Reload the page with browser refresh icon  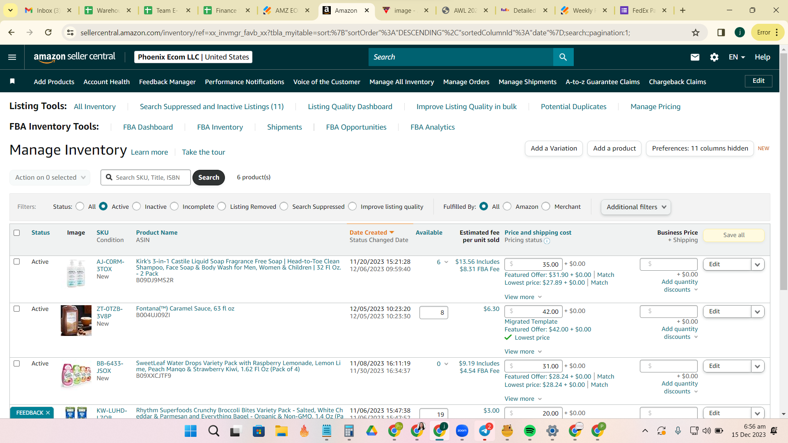[x=48, y=32]
